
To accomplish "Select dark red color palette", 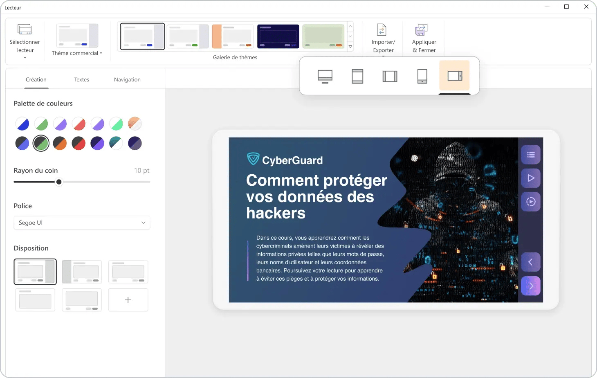I will click(79, 143).
